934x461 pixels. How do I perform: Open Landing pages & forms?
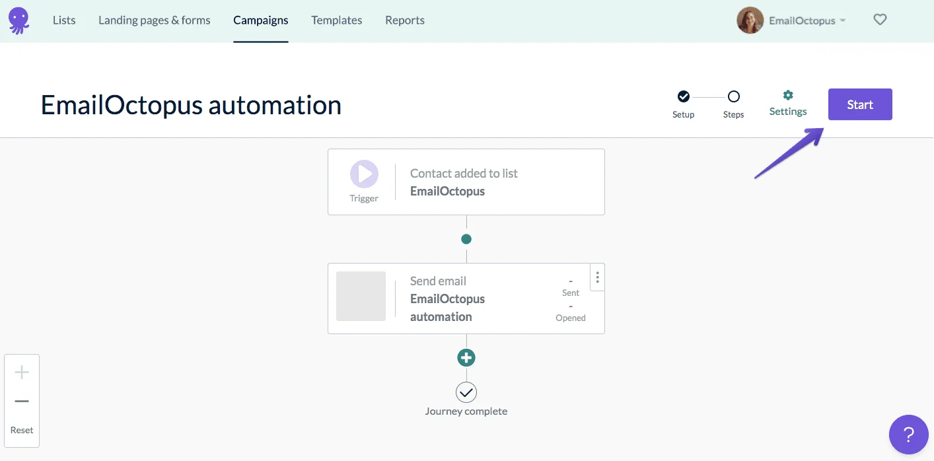tap(155, 20)
